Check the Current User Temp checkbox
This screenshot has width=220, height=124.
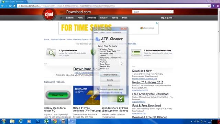coord(99,51)
